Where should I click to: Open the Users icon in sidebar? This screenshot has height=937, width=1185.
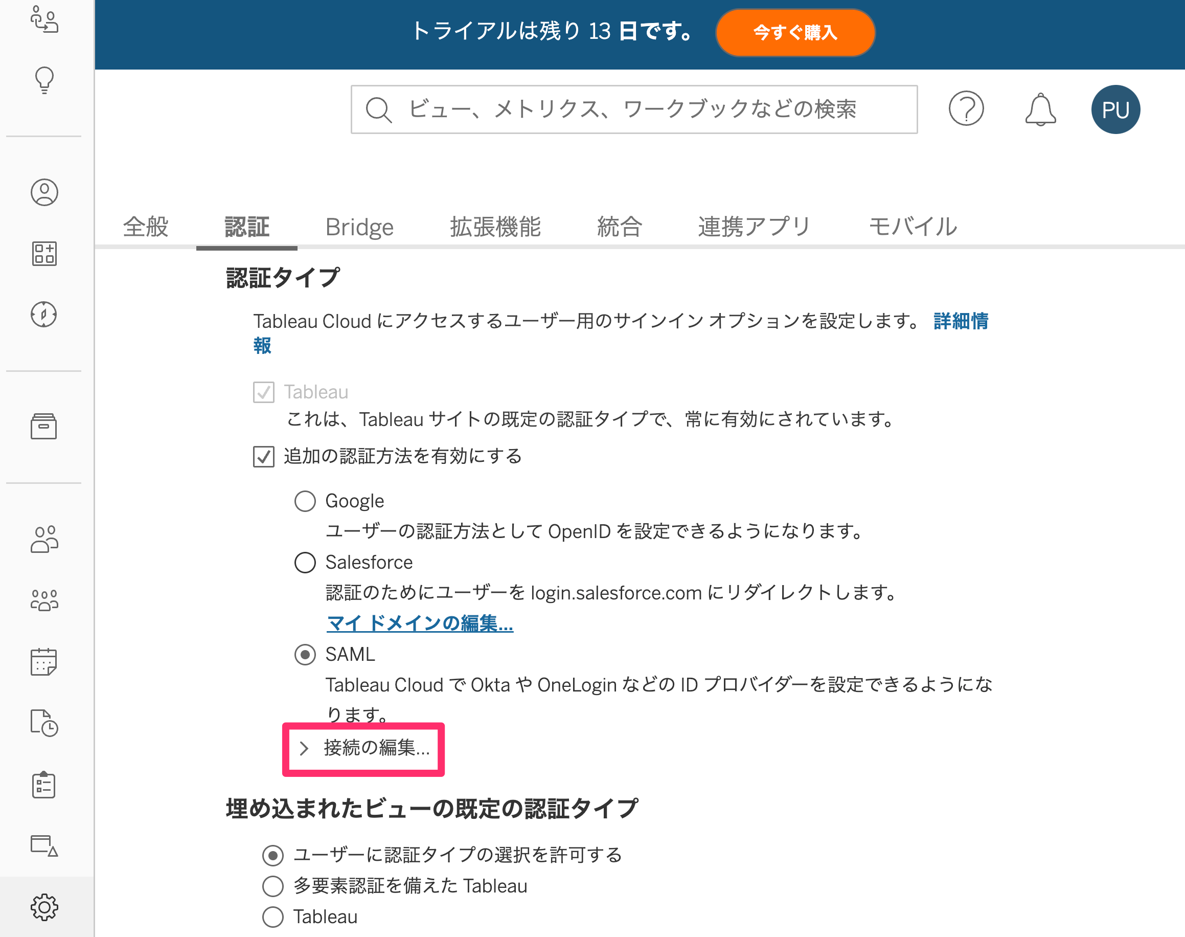point(44,539)
